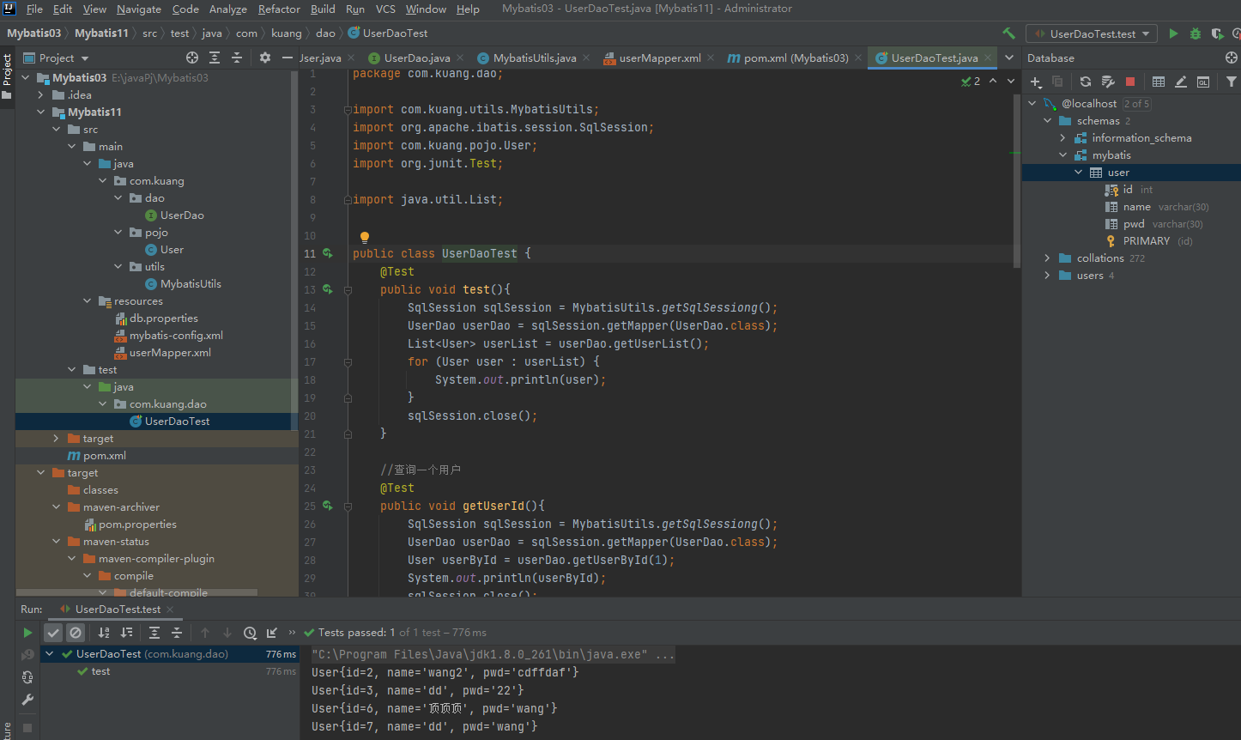Screen dimensions: 1241x740
Task: Open data source properties wrench icon
Action: click(1108, 82)
